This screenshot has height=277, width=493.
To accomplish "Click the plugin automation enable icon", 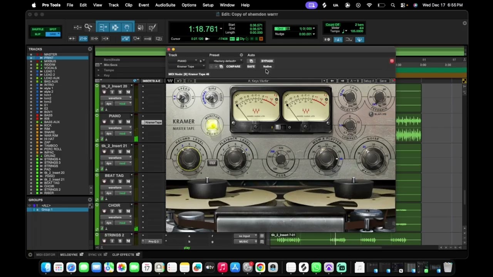I will tap(251, 61).
